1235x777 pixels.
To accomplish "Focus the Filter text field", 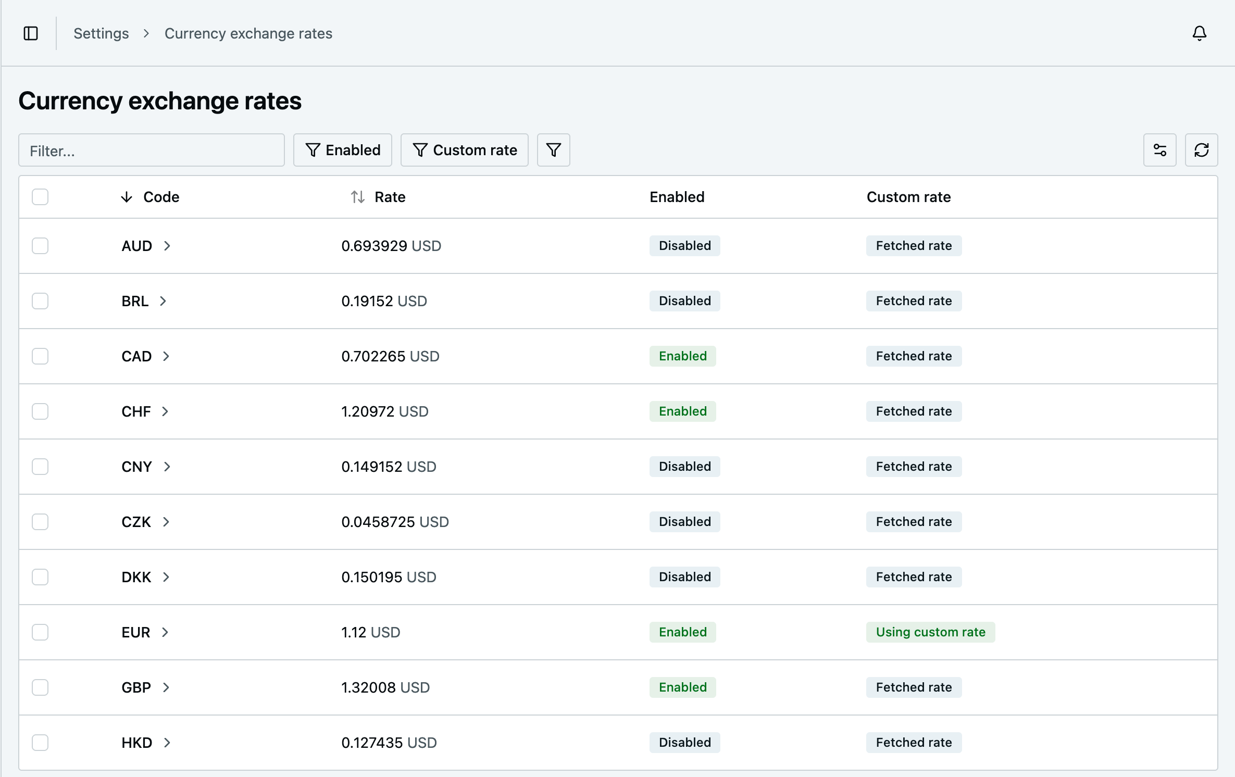I will point(152,150).
